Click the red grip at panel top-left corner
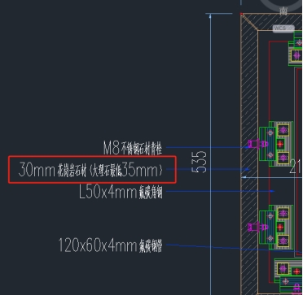 coord(241,14)
